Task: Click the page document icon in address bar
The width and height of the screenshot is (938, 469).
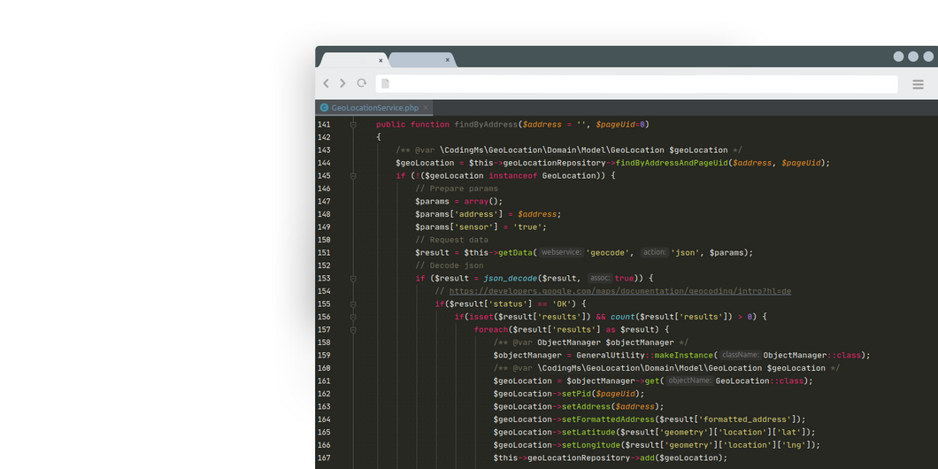Action: (385, 84)
